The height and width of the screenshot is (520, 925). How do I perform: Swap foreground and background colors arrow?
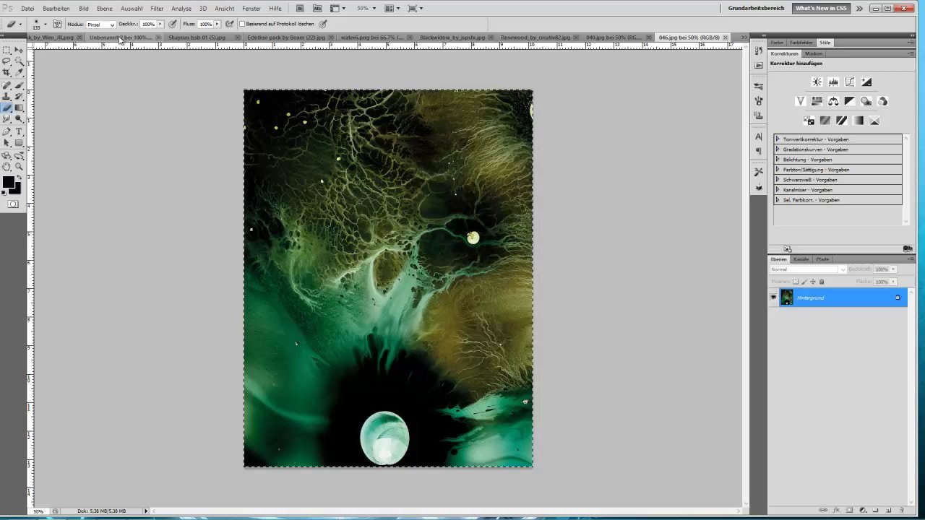(19, 175)
